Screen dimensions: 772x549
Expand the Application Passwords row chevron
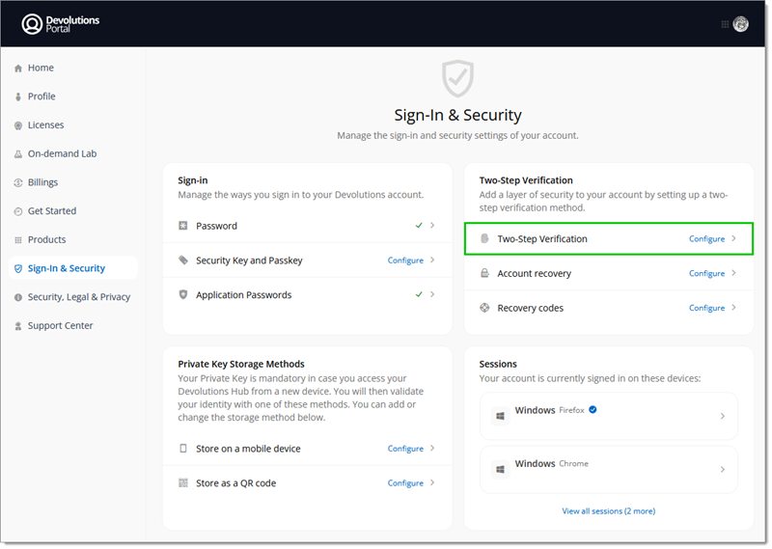(x=432, y=294)
